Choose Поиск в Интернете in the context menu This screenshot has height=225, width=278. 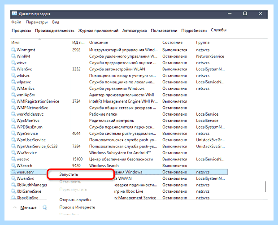click(x=77, y=207)
